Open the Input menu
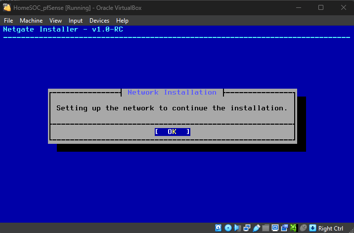Screen dimensions: 354x233 (x=76, y=21)
